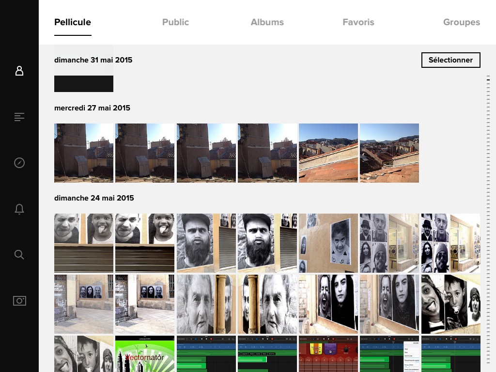Open last audio tracks screenshot in bottom row
Screen dimensions: 496x372
pos(451,354)
